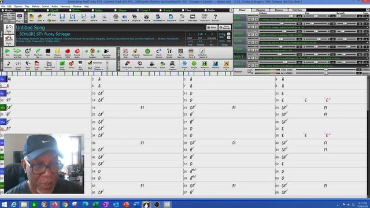Open the Chord Builder
370x208 pixels.
coord(169,53)
